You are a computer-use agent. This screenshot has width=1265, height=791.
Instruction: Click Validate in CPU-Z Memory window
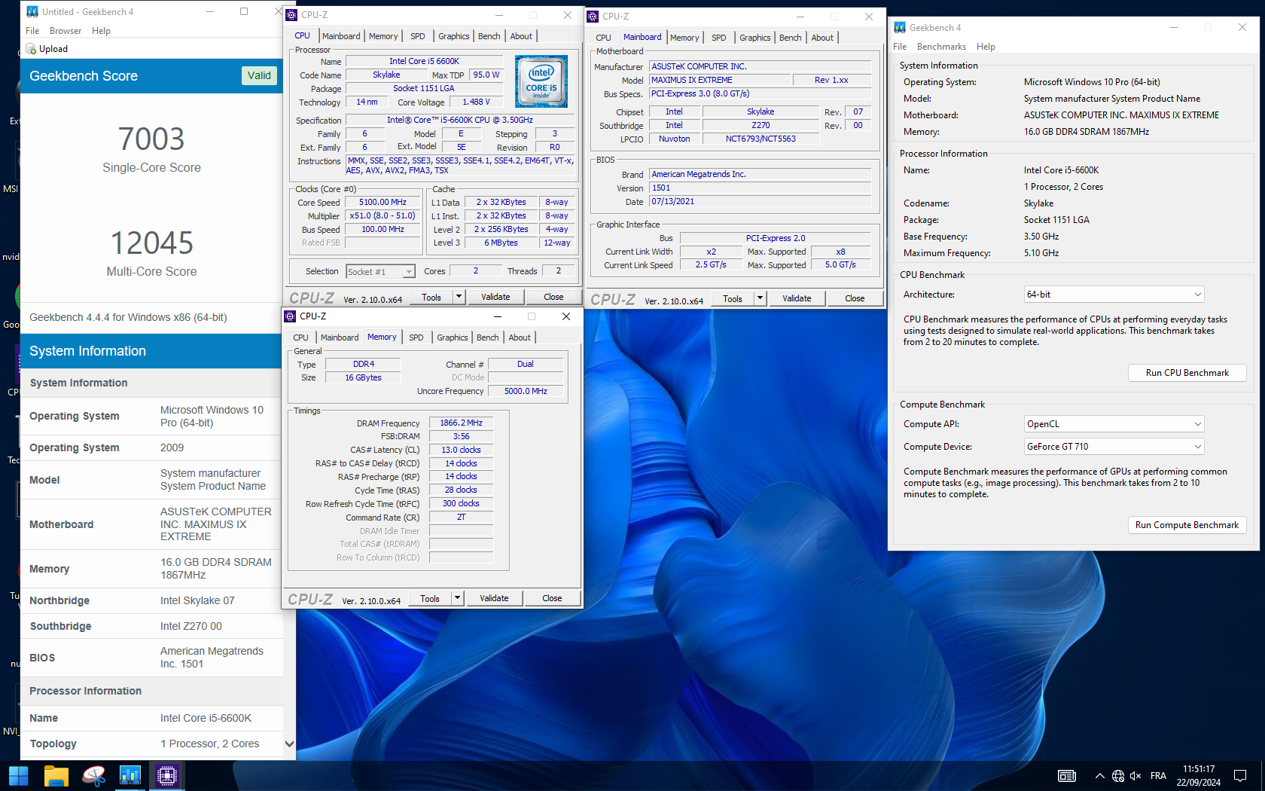click(494, 598)
